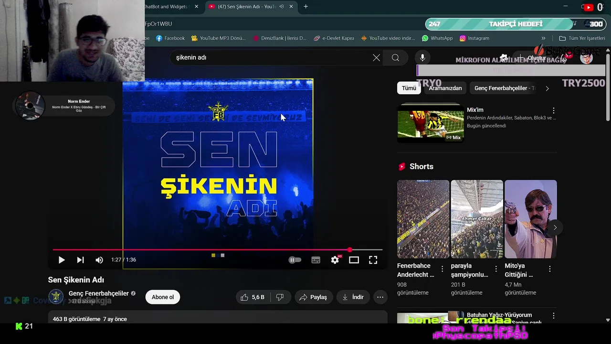611x344 pixels.
Task: Open options for parayla şampiyonlu short
Action: (x=496, y=269)
